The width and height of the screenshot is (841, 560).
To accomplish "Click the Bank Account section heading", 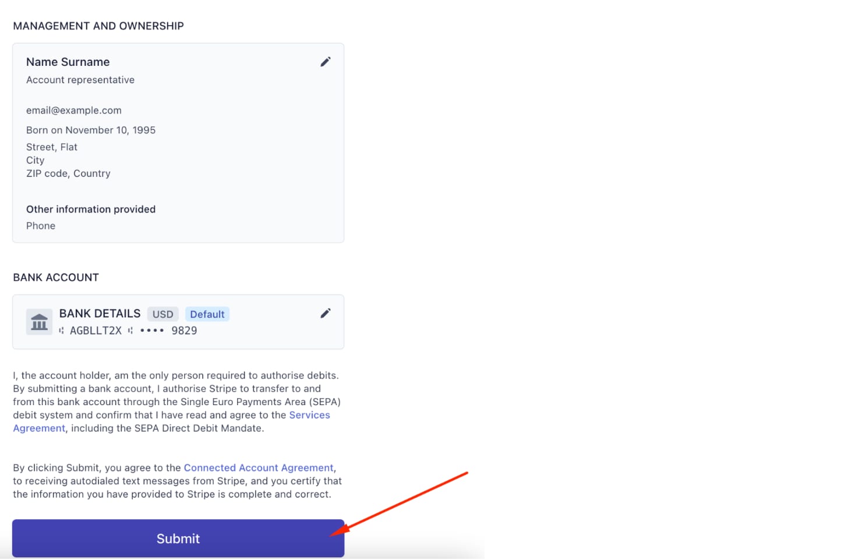I will click(x=56, y=278).
